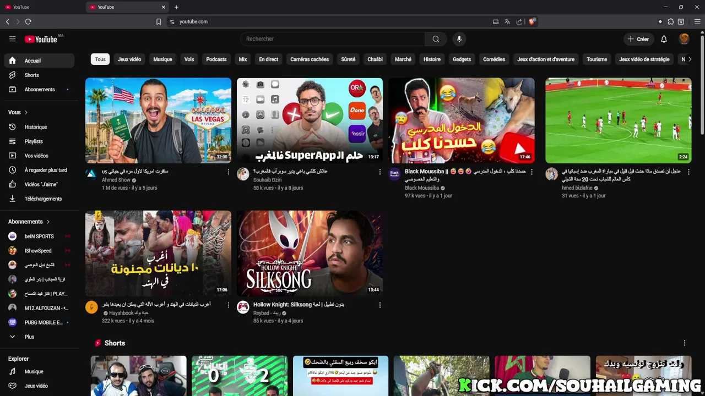Select the Jeux vidéo filter chip
The height and width of the screenshot is (396, 705).
pyautogui.click(x=129, y=59)
